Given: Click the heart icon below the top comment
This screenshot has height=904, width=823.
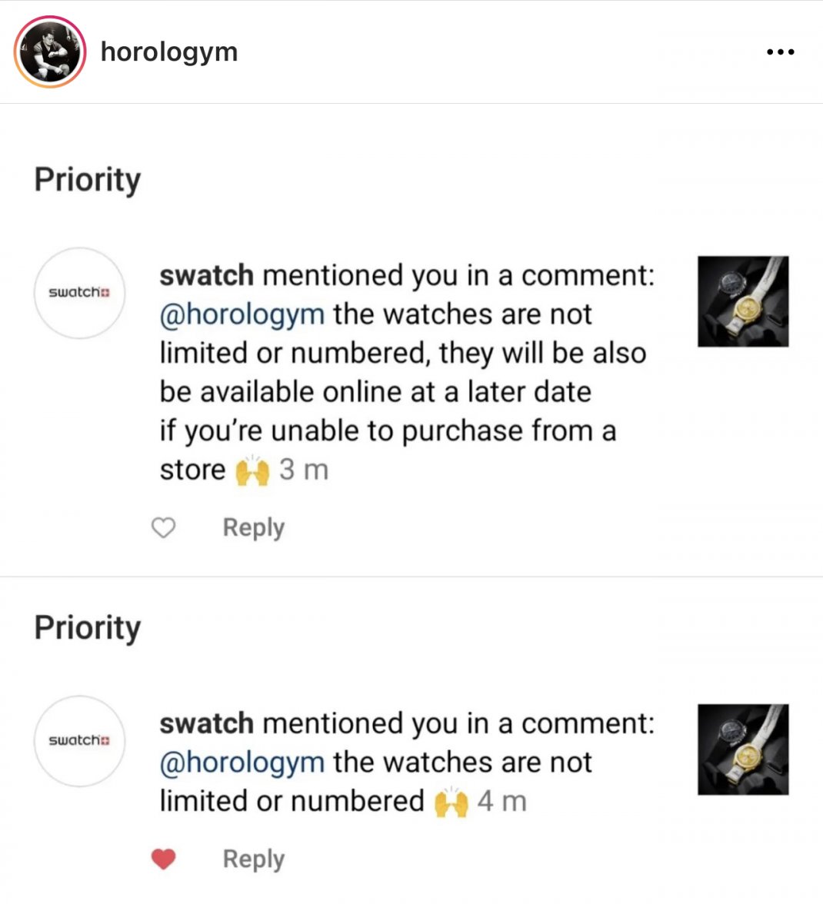Looking at the screenshot, I should (x=164, y=528).
